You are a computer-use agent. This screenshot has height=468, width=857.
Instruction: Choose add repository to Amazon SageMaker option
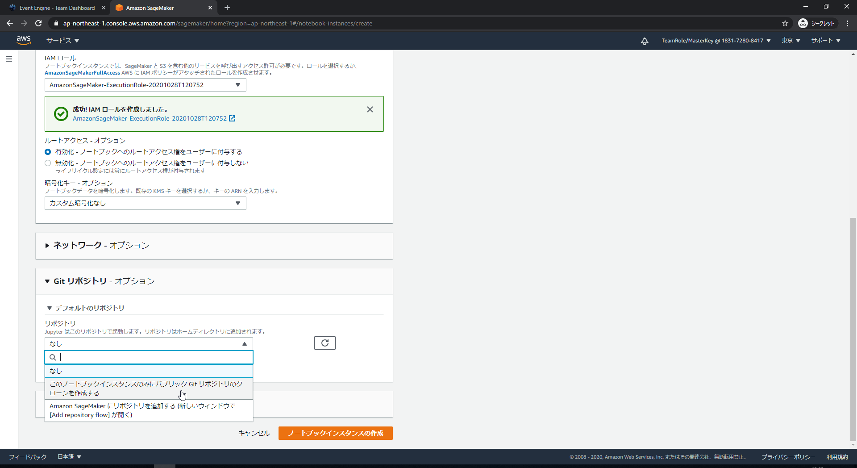pyautogui.click(x=149, y=410)
